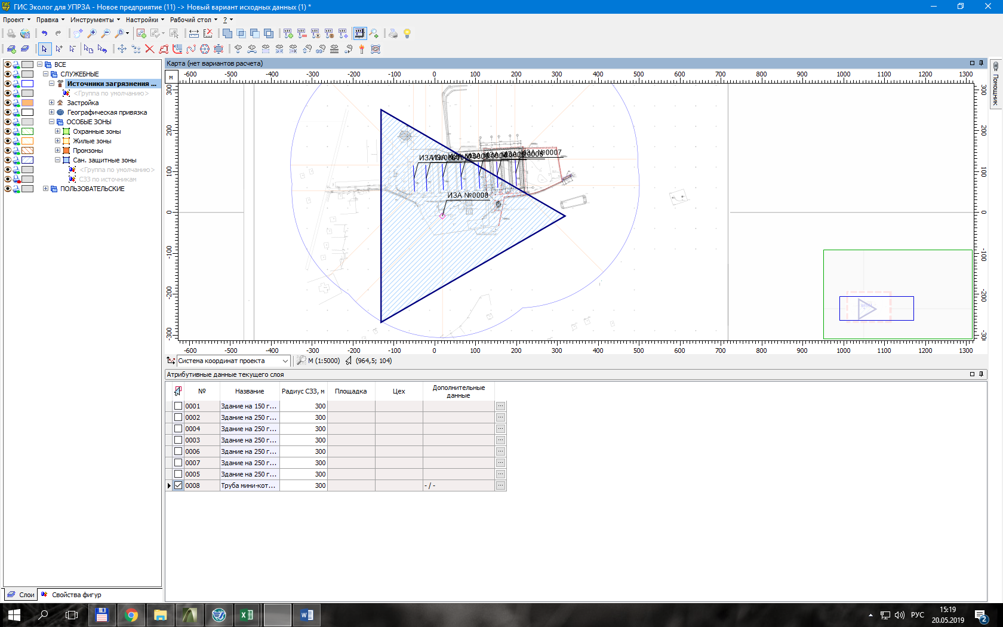Select the ruler distance measurement tool
This screenshot has width=1003, height=627.
point(194,33)
